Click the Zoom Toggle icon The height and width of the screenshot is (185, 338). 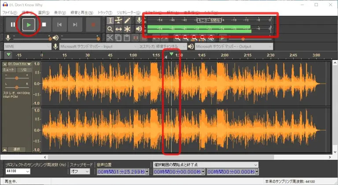211,38
